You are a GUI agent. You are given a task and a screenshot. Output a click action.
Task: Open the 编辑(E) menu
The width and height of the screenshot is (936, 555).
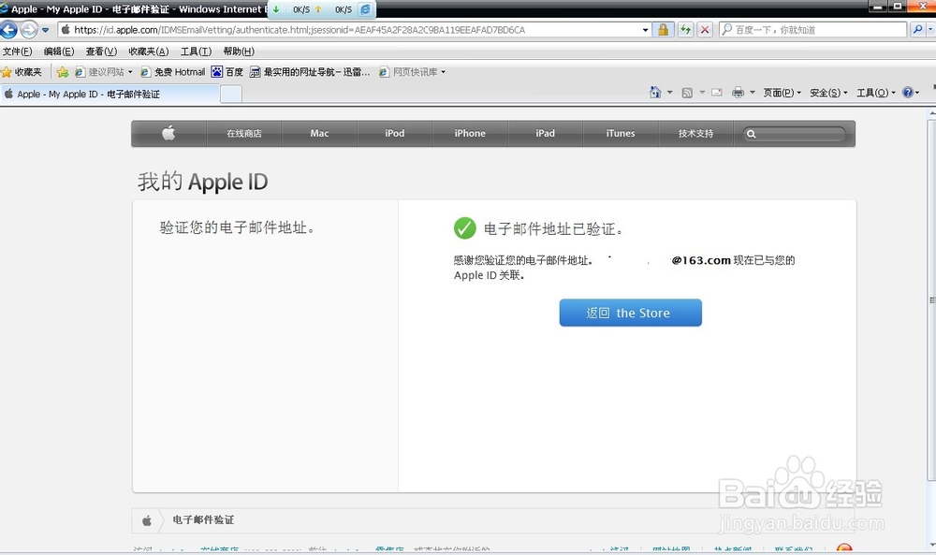[59, 51]
